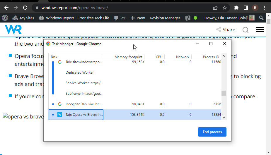Click the page scrollbar up arrow

click(x=268, y=16)
